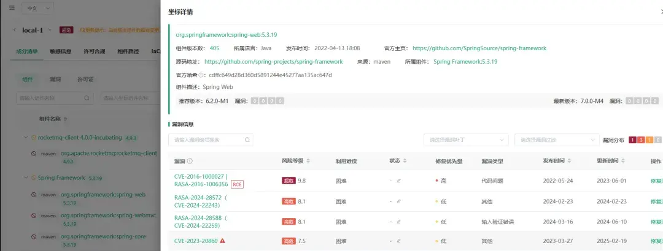Image resolution: width=663 pixels, height=251 pixels.
Task: Switch to the 许可合规 tab
Action: tap(95, 51)
